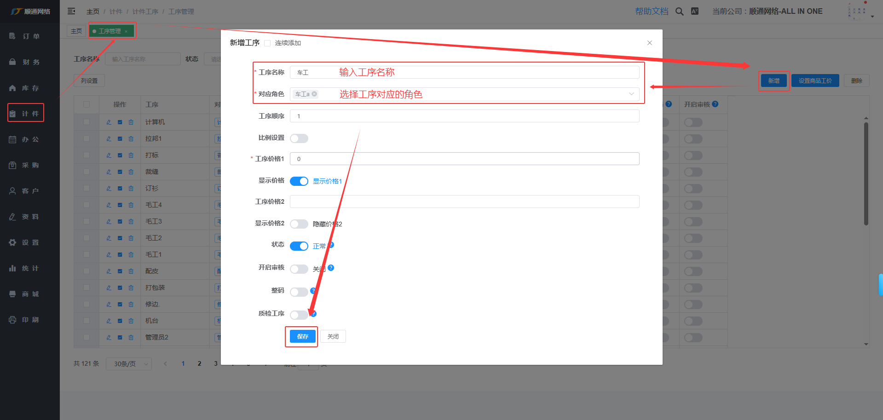
Task: Switch to the 主页 tab
Action: (76, 31)
